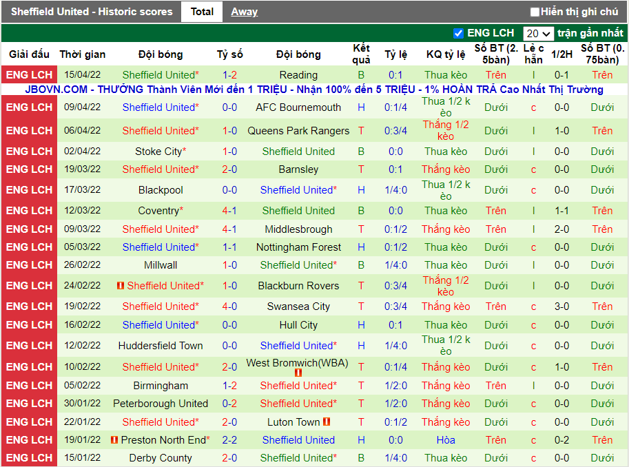Click the 4-1 score versus Middlesbrough
This screenshot has width=629, height=467.
click(230, 229)
